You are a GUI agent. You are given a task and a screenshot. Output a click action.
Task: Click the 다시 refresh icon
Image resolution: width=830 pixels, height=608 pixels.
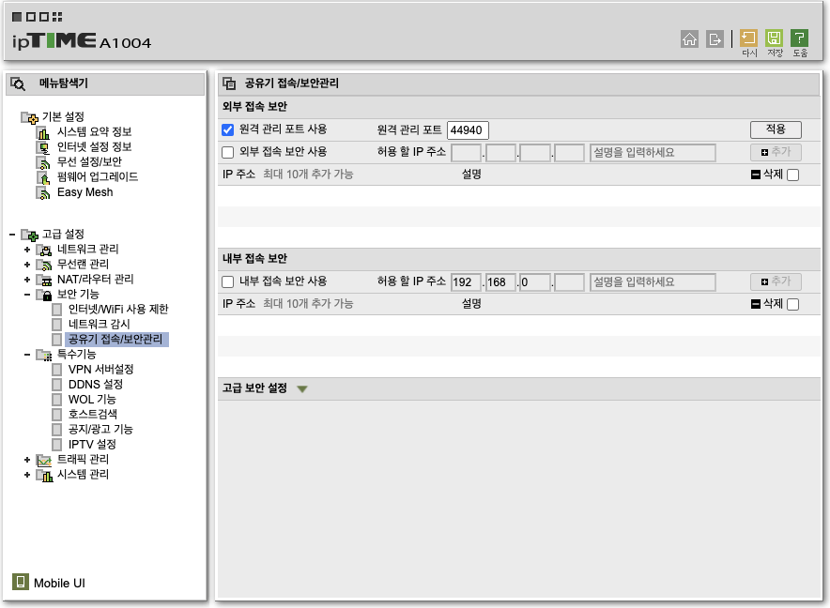(748, 38)
